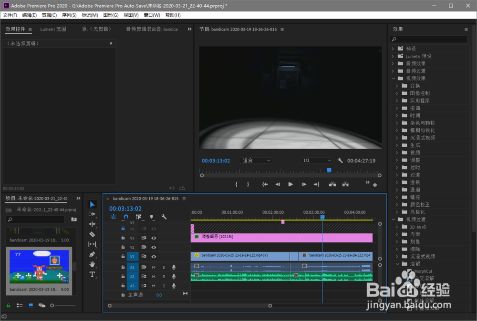This screenshot has height=321, width=477.
Task: Select the Hand tool
Action: click(x=92, y=264)
